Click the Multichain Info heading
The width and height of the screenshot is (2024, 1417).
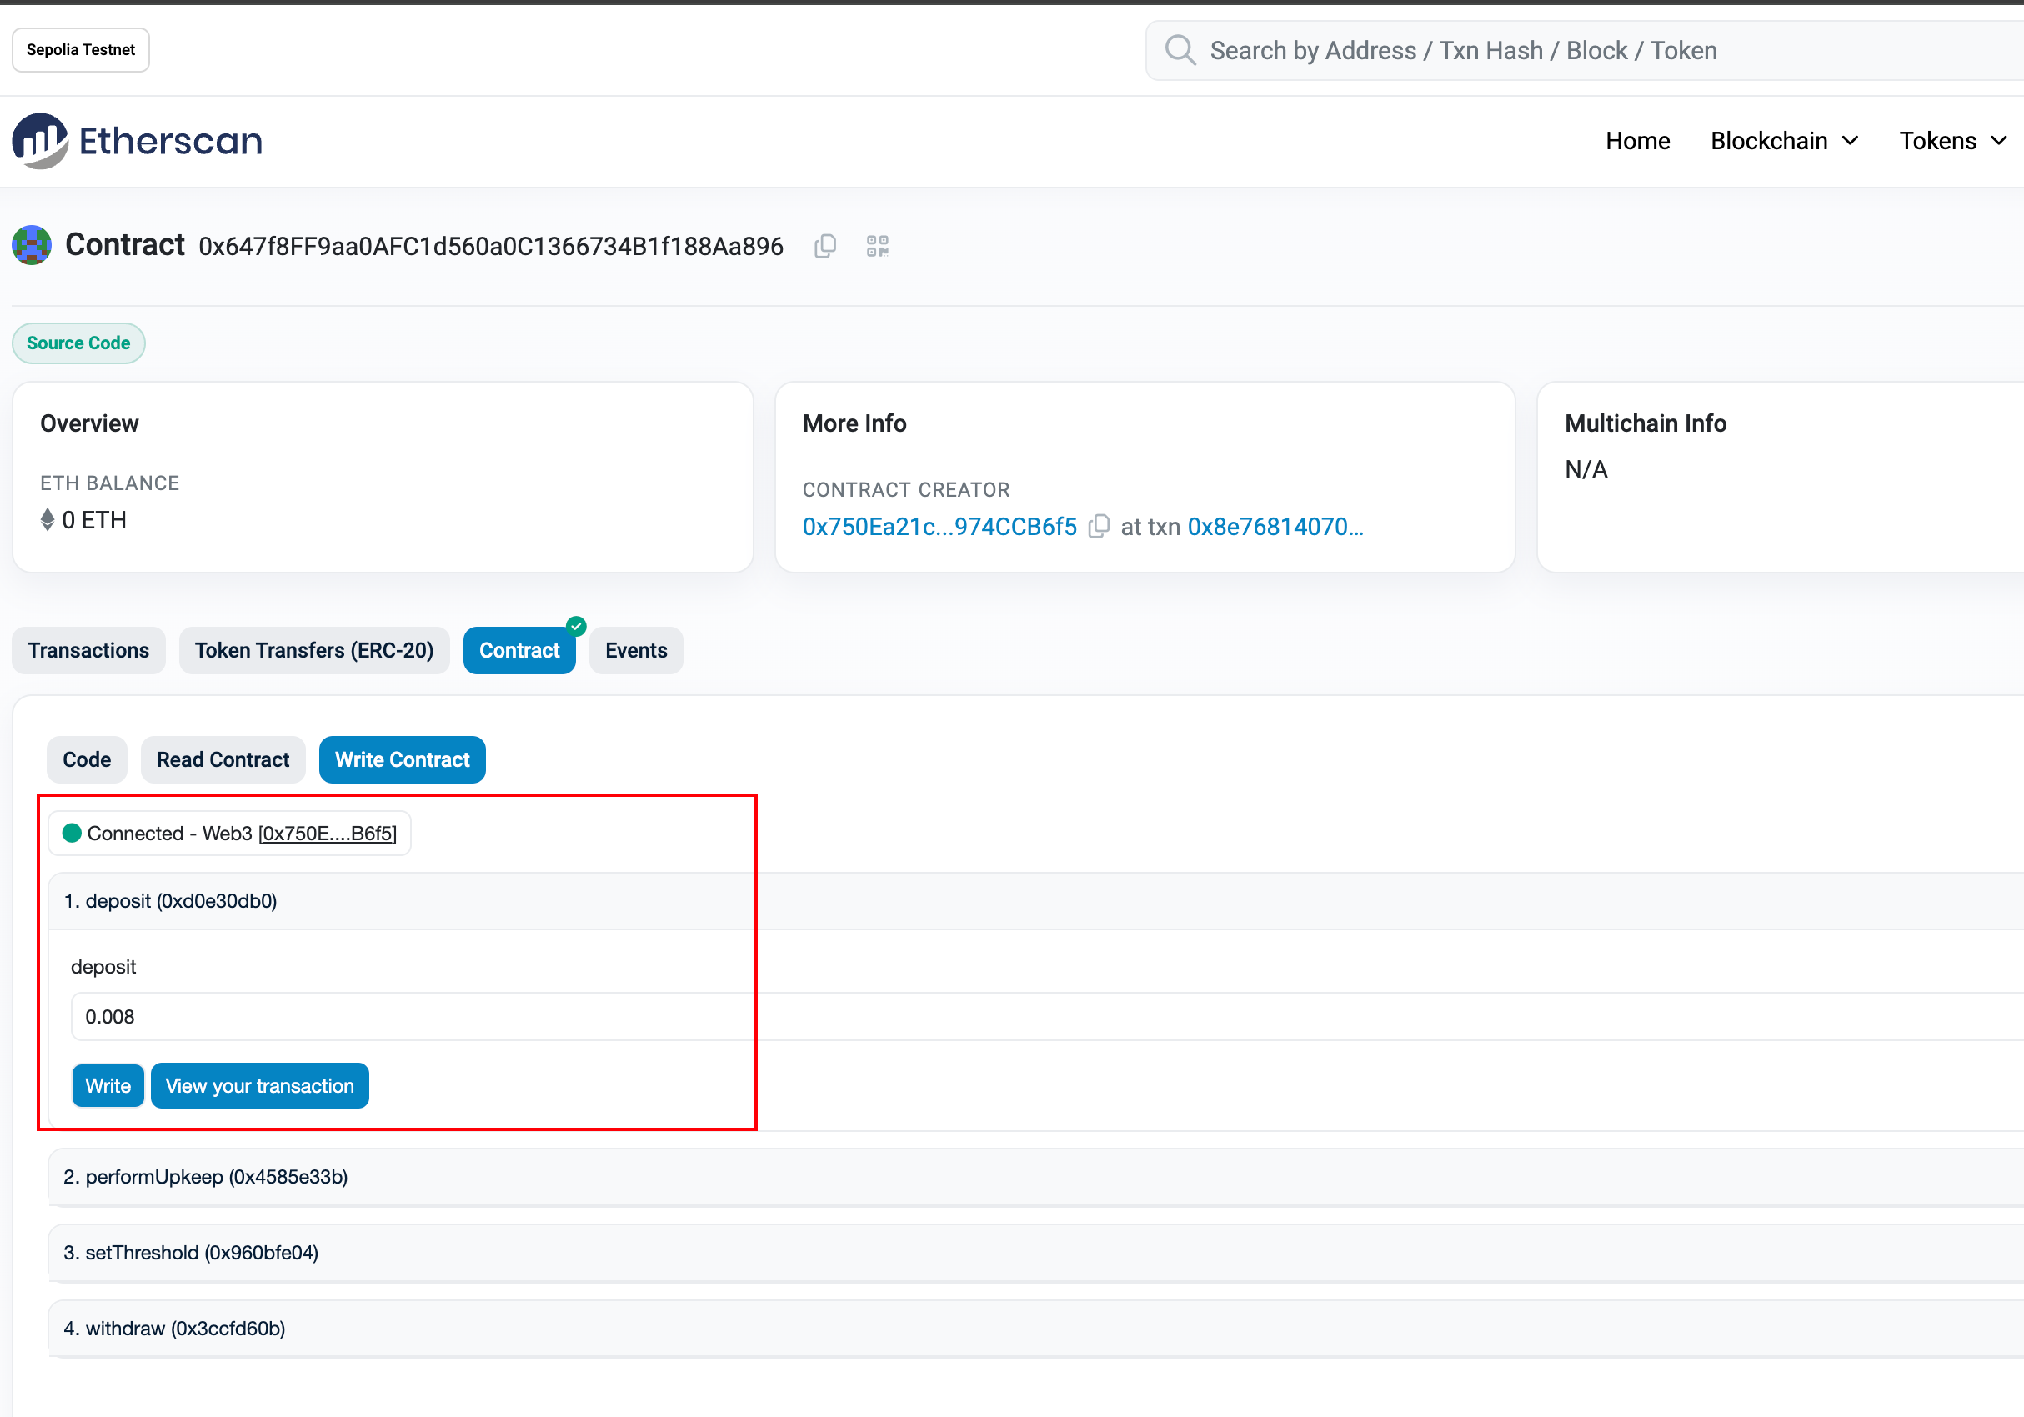click(1645, 424)
